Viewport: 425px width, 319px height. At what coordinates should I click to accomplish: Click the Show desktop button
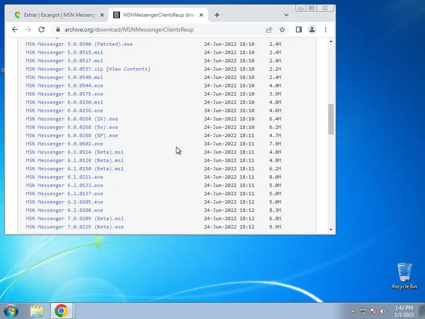click(422, 311)
